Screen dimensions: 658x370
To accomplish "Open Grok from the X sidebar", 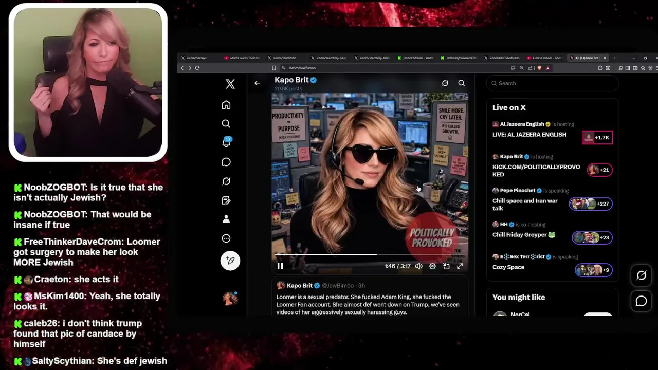I will pyautogui.click(x=226, y=181).
